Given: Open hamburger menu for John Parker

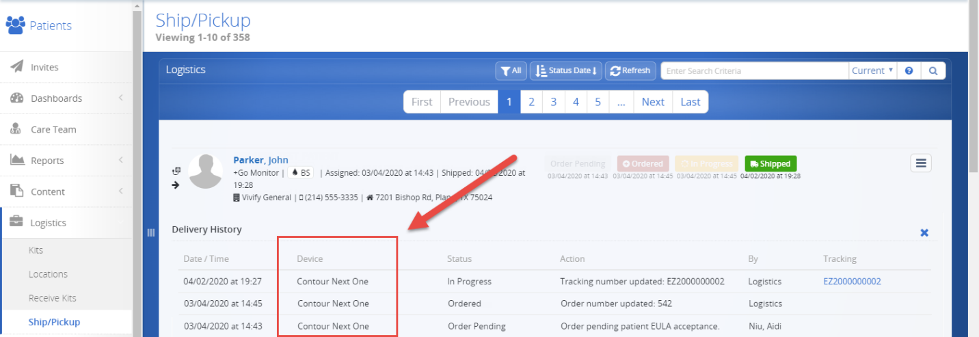Looking at the screenshot, I should (921, 163).
